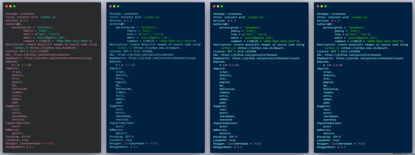Click the green maximize dot on the gray leftmost panel
The height and width of the screenshot is (155, 415).
[x=14, y=6]
